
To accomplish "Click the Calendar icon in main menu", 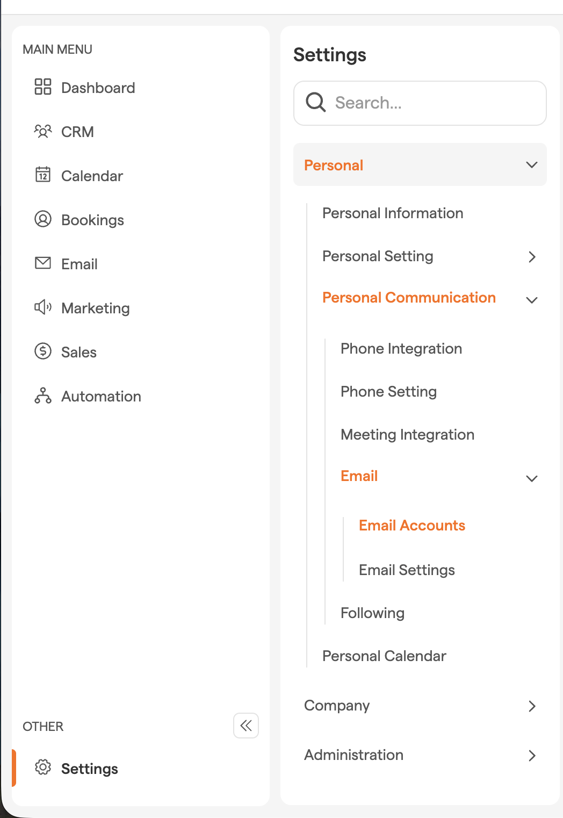I will (43, 175).
